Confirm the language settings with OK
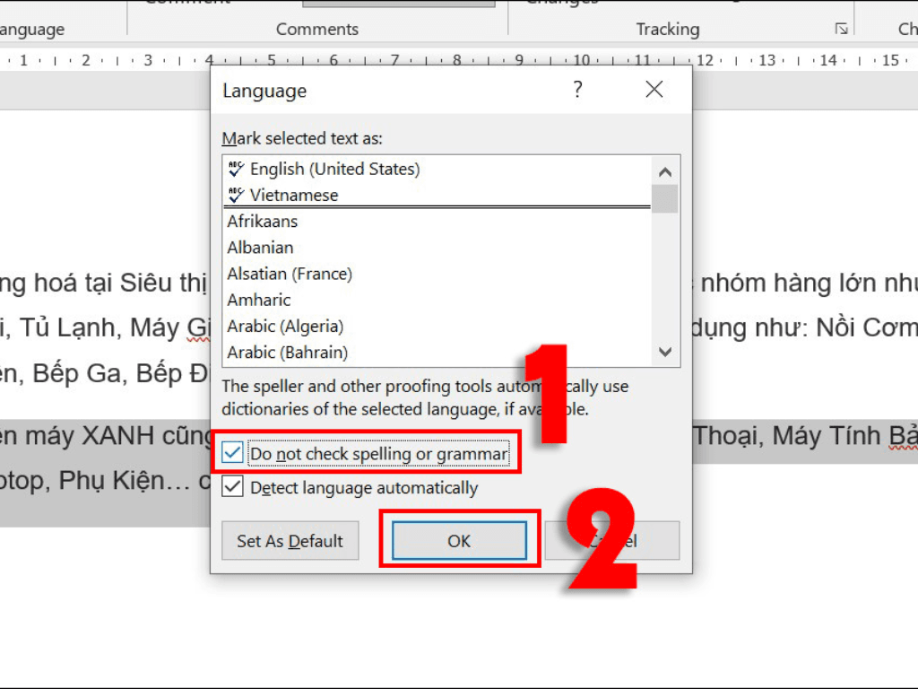 tap(458, 541)
